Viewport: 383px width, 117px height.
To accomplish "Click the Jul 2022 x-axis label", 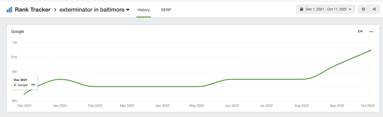I will (266, 106).
